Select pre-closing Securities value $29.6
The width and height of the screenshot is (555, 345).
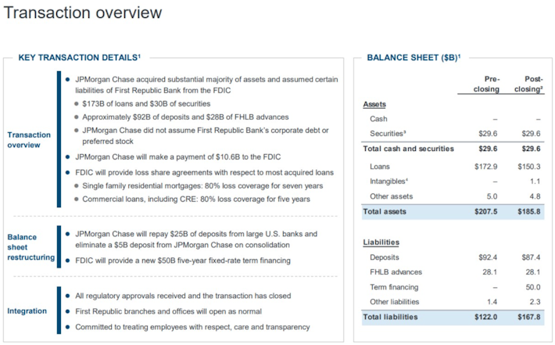[x=488, y=134]
